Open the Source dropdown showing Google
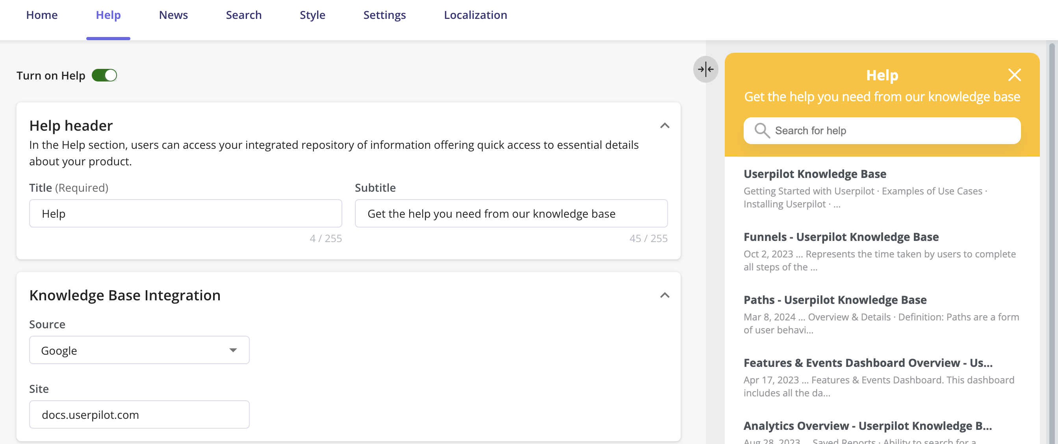 tap(139, 350)
